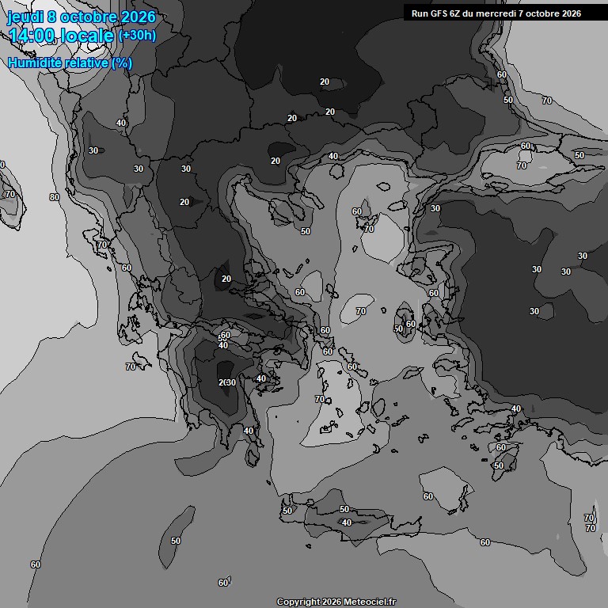Click the 70 label near Lemnos island
This screenshot has height=608, width=608.
click(369, 229)
